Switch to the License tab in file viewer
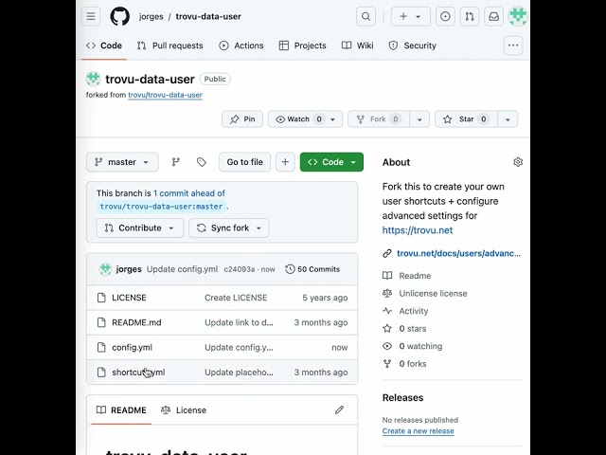 coord(184,410)
